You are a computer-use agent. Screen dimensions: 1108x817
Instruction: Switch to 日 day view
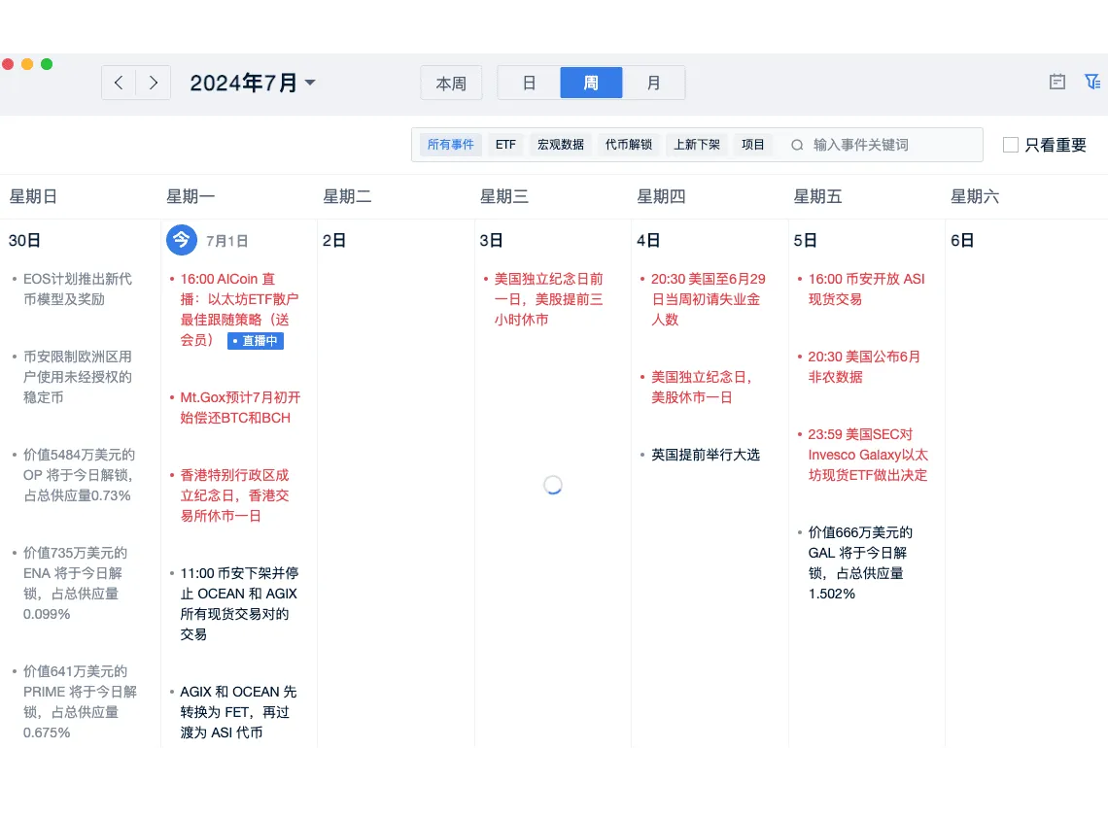(x=529, y=83)
